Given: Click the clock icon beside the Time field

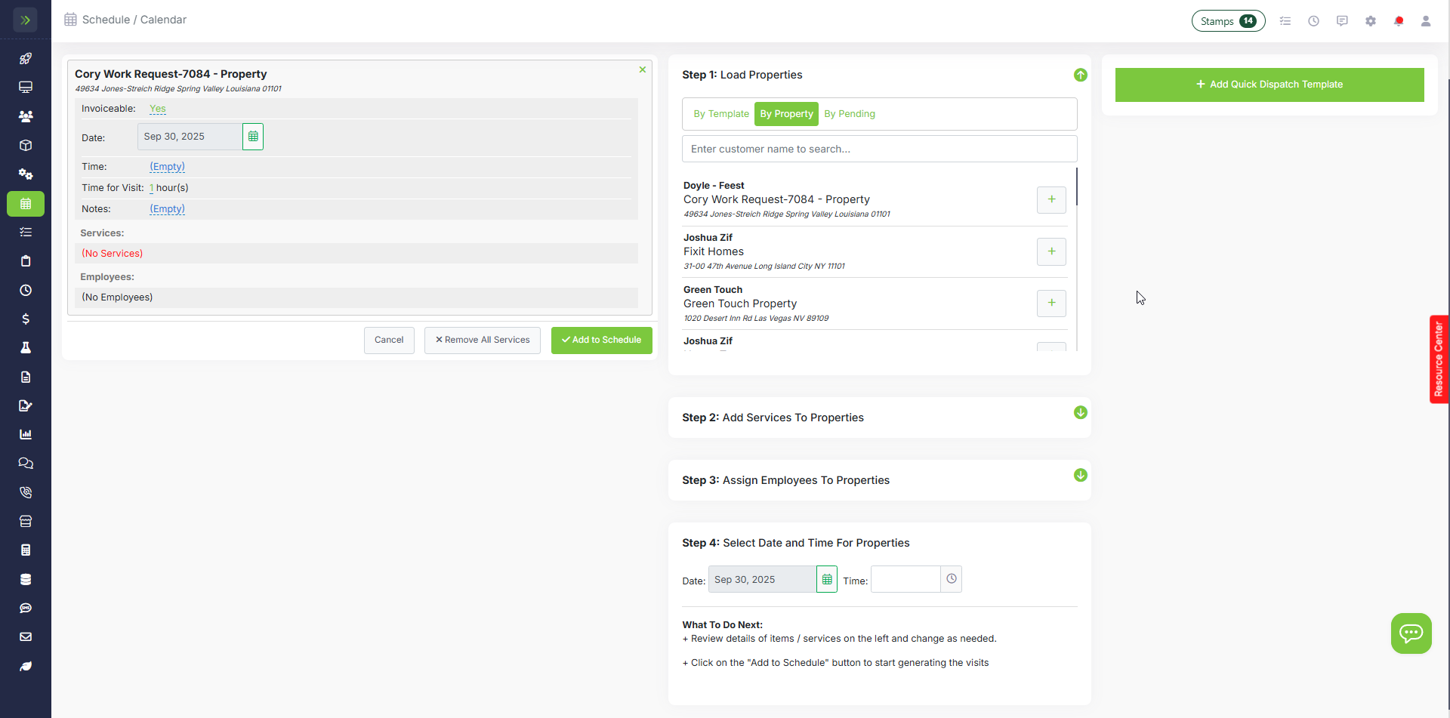Looking at the screenshot, I should (x=952, y=579).
